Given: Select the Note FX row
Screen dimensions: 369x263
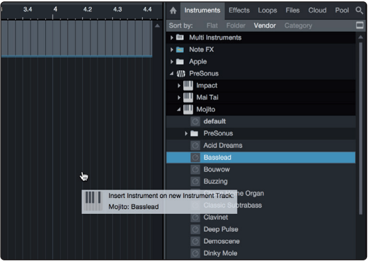Looking at the screenshot, I should click(x=261, y=50).
